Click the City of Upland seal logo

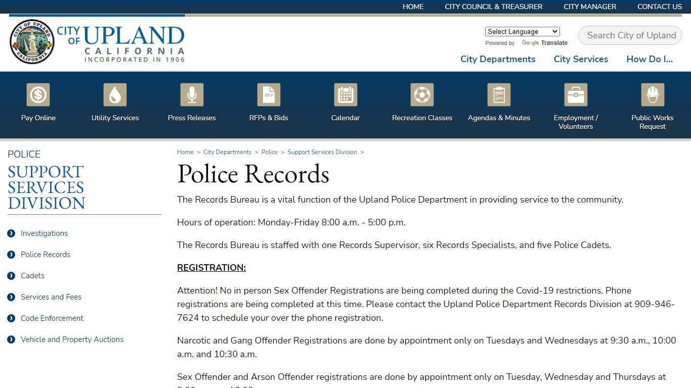(32, 41)
